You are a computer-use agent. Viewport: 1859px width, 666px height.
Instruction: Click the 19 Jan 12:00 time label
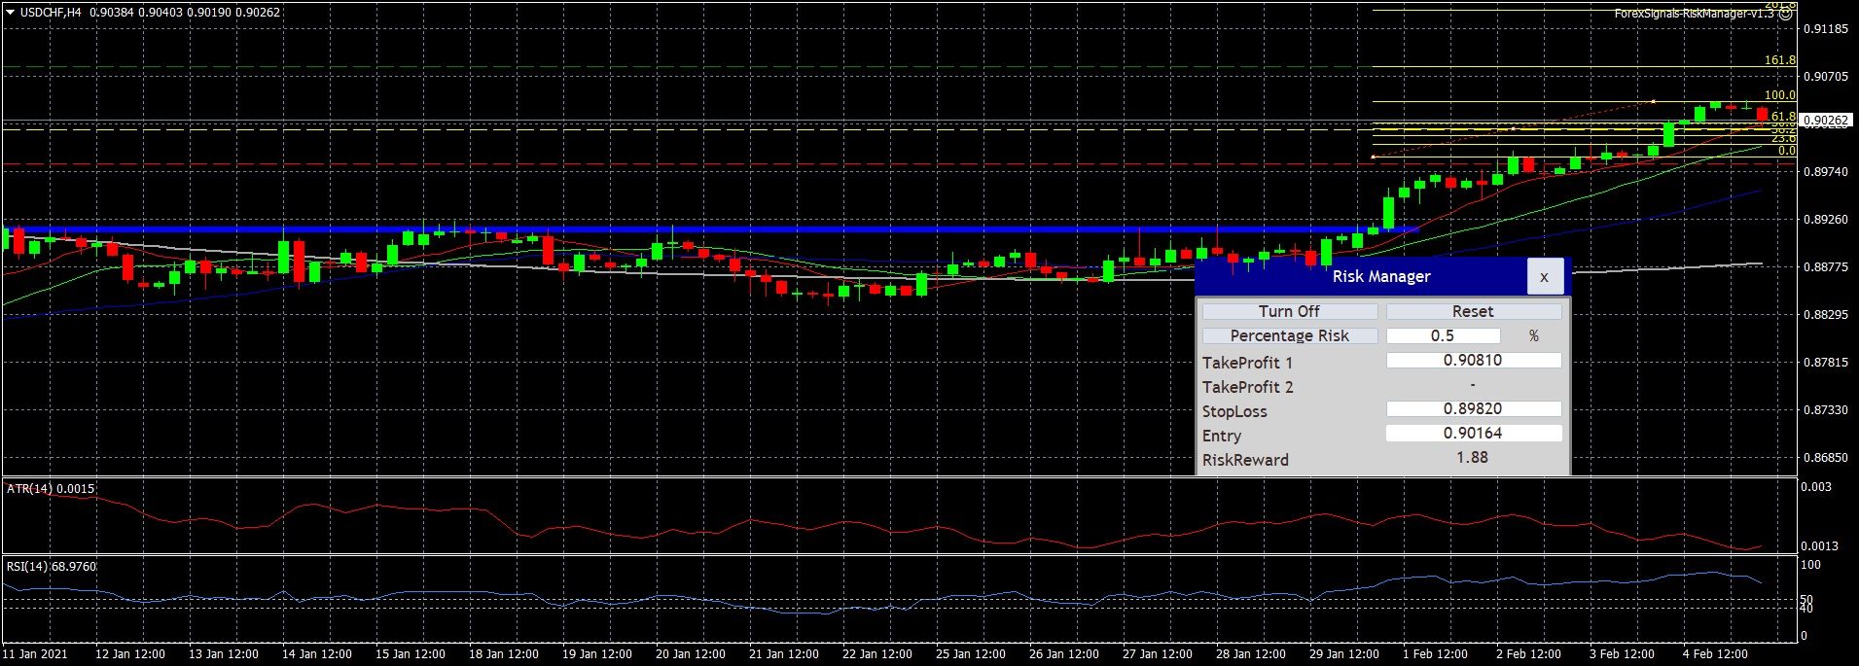tap(597, 654)
